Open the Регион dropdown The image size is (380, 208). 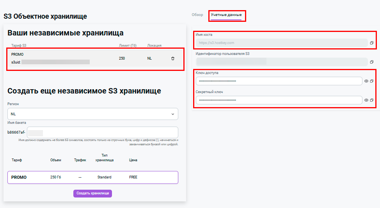[x=92, y=114]
